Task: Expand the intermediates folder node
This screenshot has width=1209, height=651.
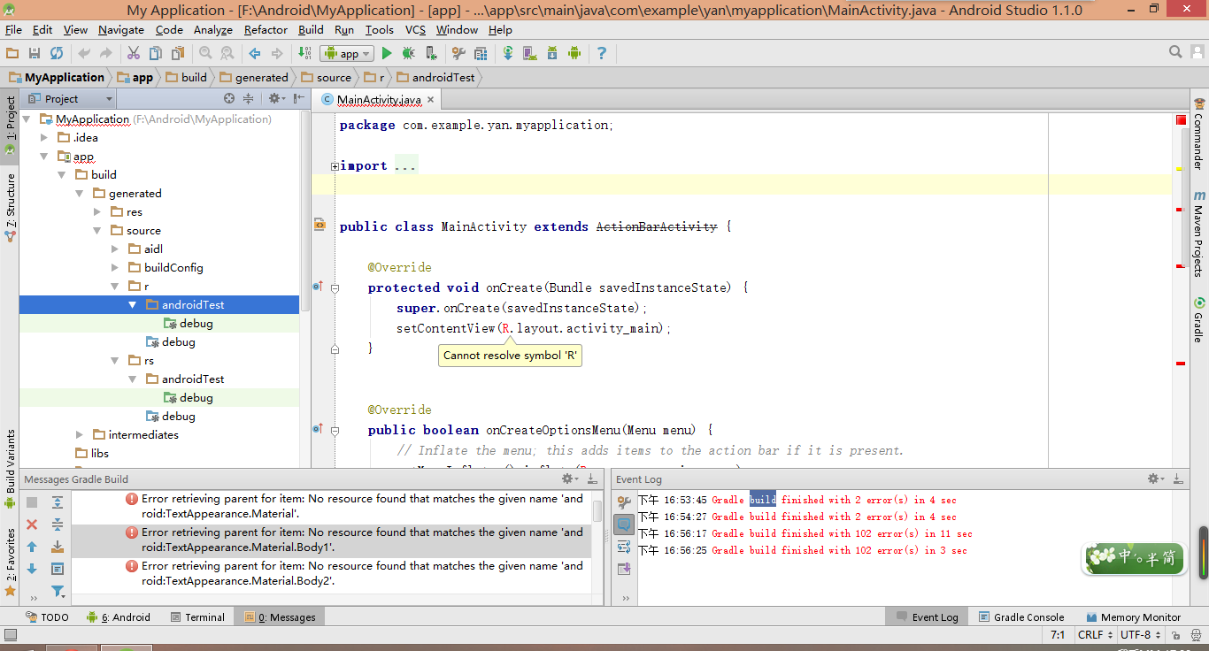Action: (x=79, y=435)
